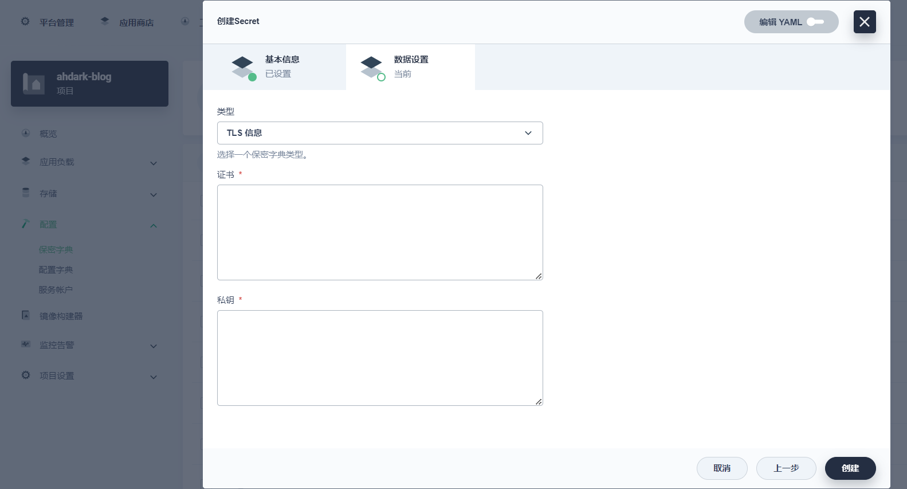Close the 创建Secret dialog
The width and height of the screenshot is (907, 489).
[864, 22]
